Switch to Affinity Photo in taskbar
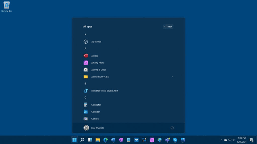Screen dimensions: 257x144 (x=152, y=140)
